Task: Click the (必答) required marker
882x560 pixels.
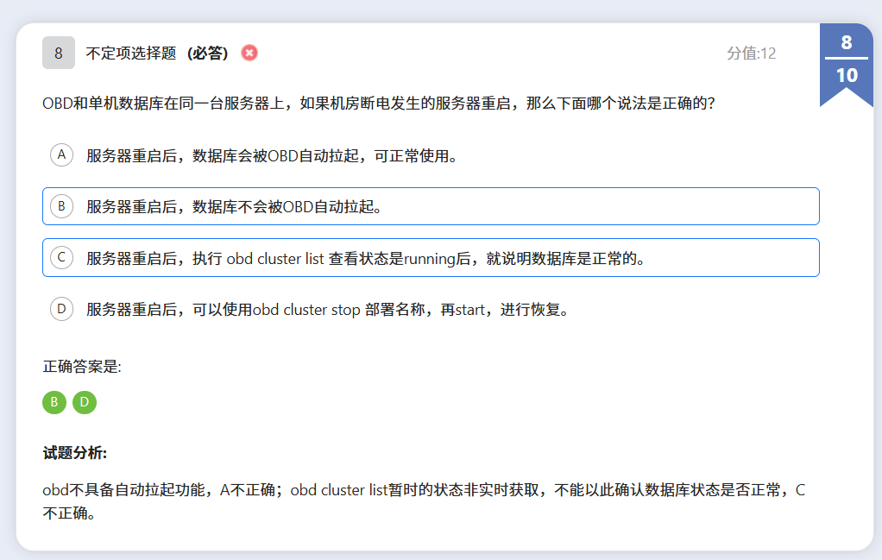Action: 208,53
